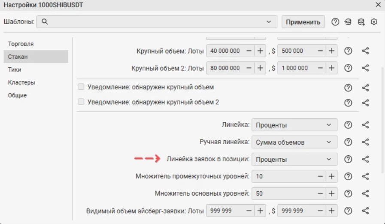Open help for Крупный объем 2 row
The image size is (385, 224).
tap(348, 68)
